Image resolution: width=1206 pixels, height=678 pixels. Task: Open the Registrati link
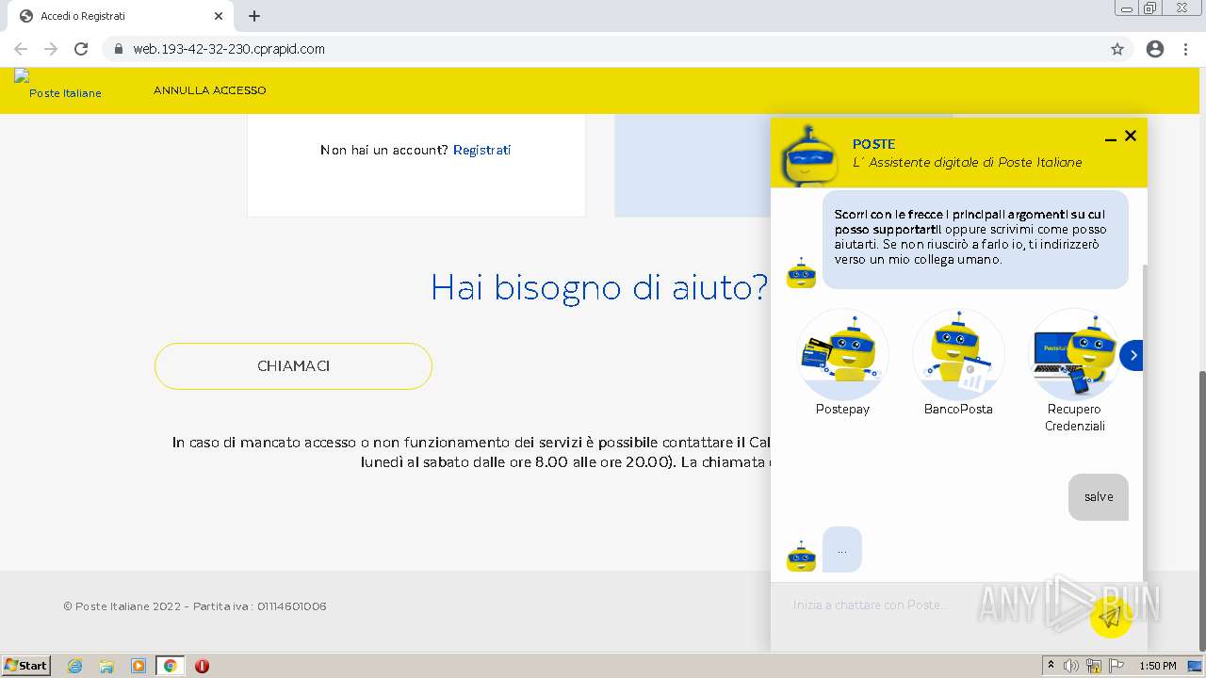click(x=481, y=150)
